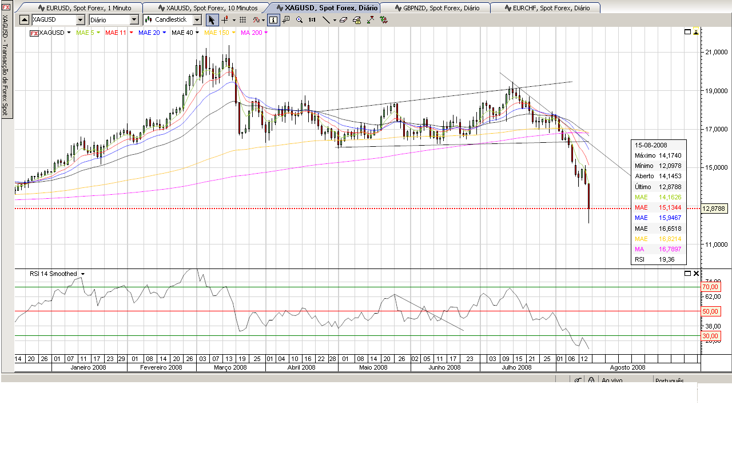Close the RSI 14 Smoothed panel
Viewport: 732px width, 457px height.
click(x=696, y=274)
